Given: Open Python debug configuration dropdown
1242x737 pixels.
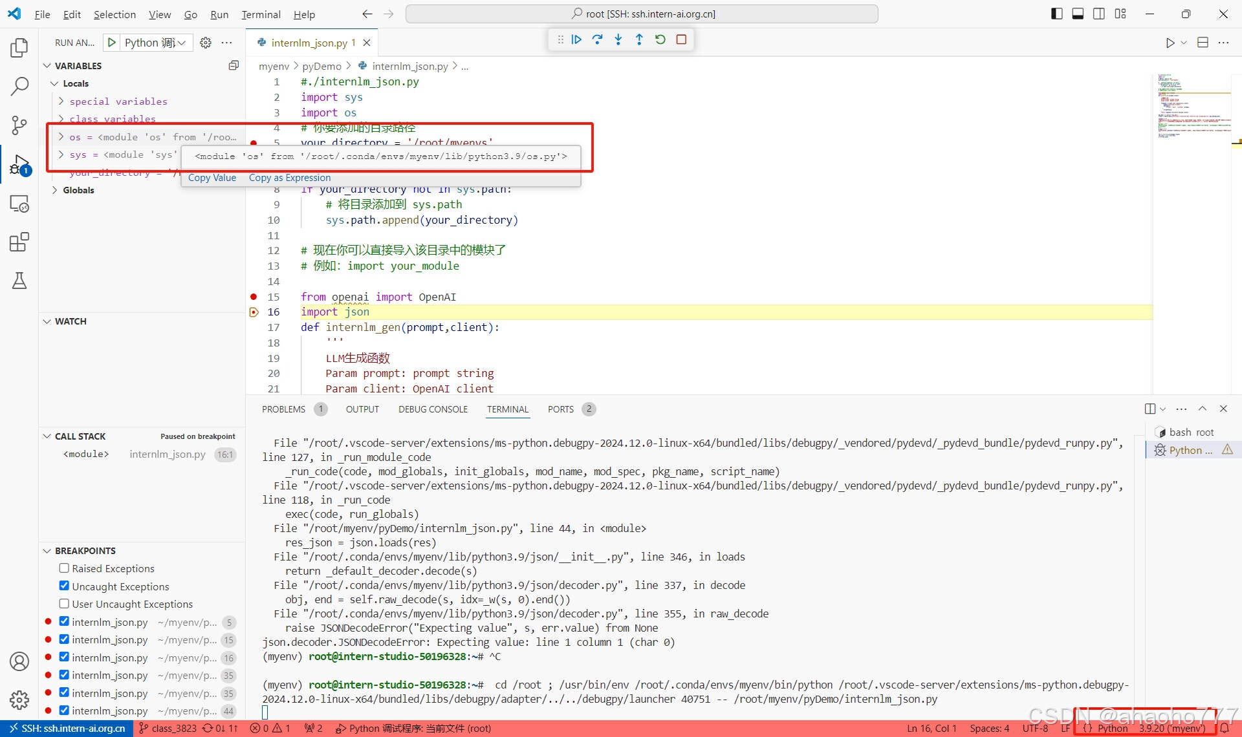Looking at the screenshot, I should 155,43.
